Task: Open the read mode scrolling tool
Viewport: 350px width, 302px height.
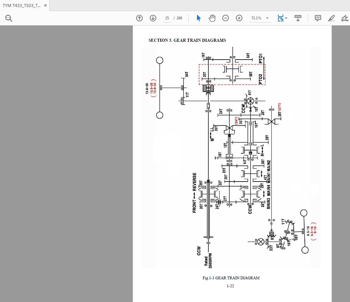Action: [x=298, y=18]
